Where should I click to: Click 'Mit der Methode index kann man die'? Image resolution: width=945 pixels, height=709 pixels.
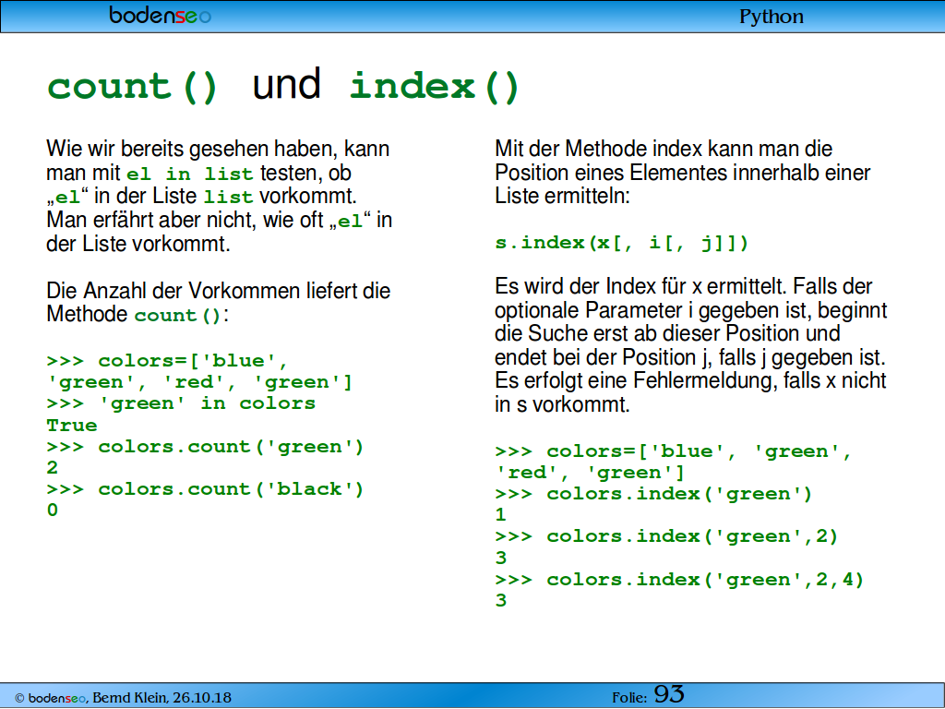coord(664,149)
